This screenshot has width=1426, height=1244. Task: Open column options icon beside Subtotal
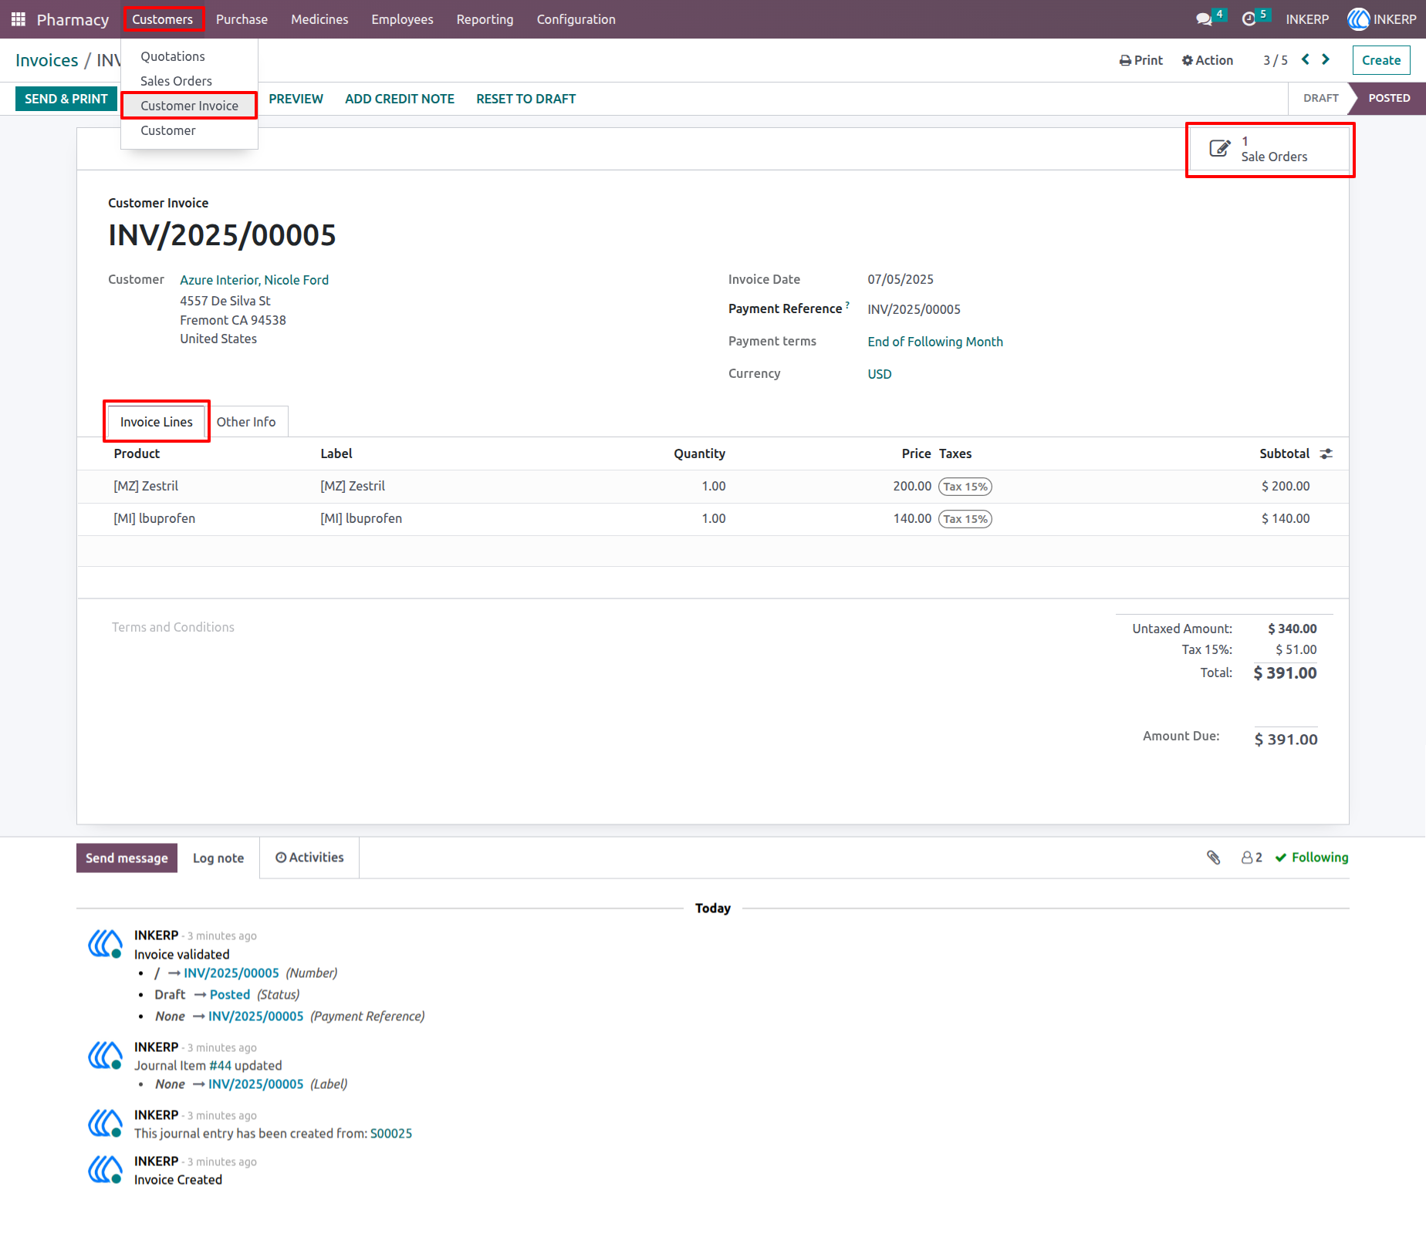[x=1326, y=454]
